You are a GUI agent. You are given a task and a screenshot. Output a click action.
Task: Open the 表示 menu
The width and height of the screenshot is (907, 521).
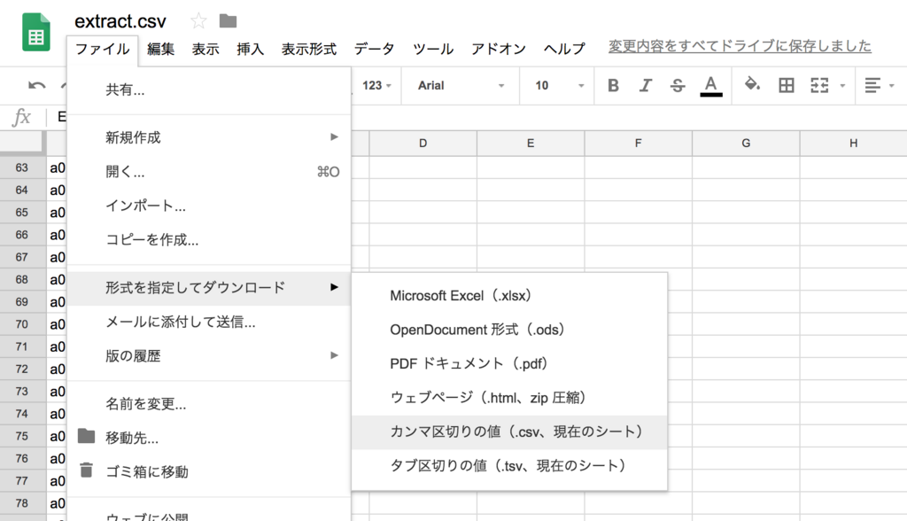(x=205, y=50)
